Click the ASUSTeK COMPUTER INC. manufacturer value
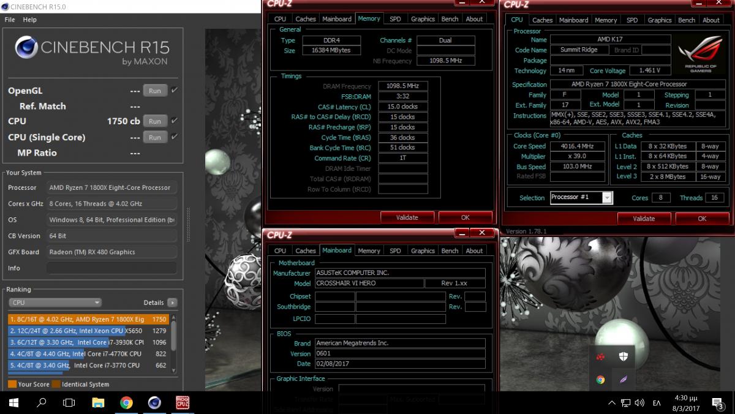The height and width of the screenshot is (414, 735). (x=400, y=273)
